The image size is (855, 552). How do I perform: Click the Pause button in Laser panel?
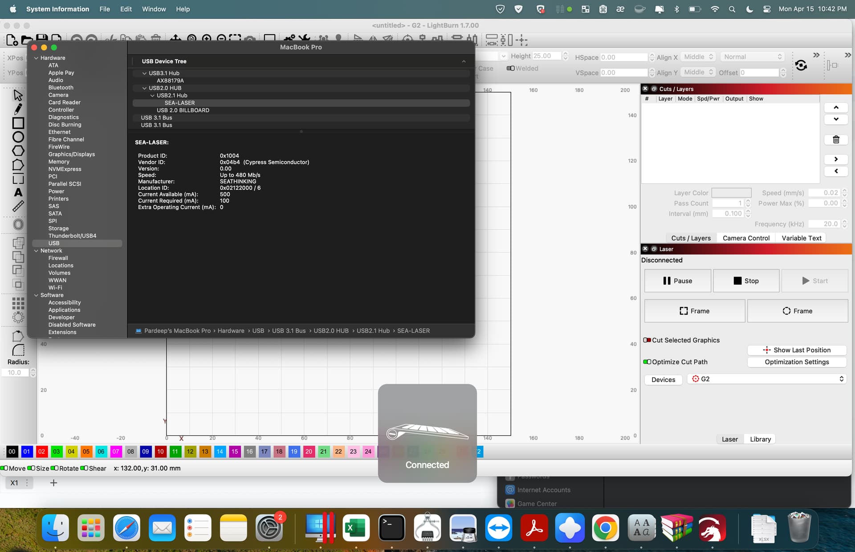pos(677,281)
